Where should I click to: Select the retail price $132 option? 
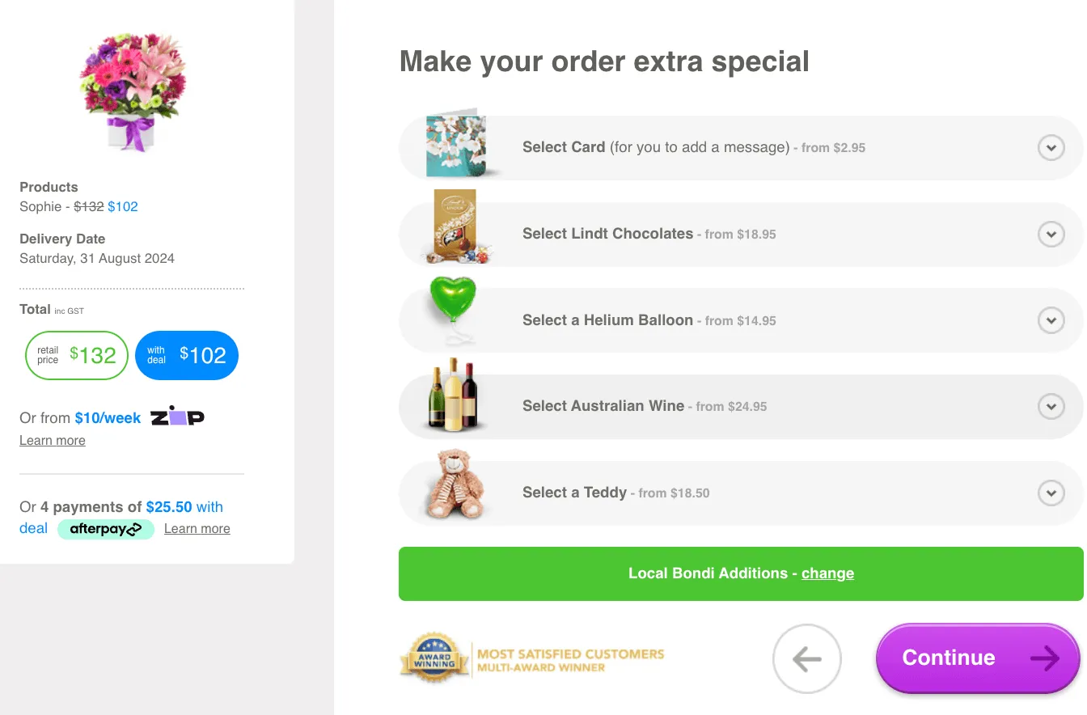(x=77, y=355)
